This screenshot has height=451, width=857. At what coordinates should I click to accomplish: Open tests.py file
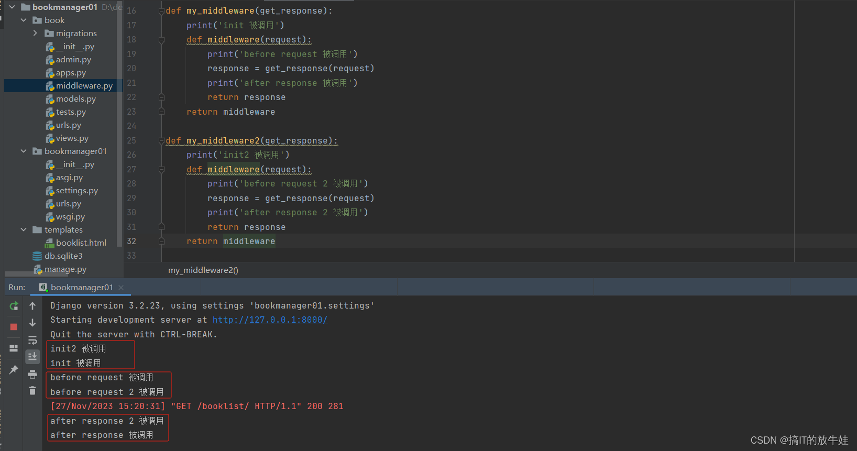point(66,112)
